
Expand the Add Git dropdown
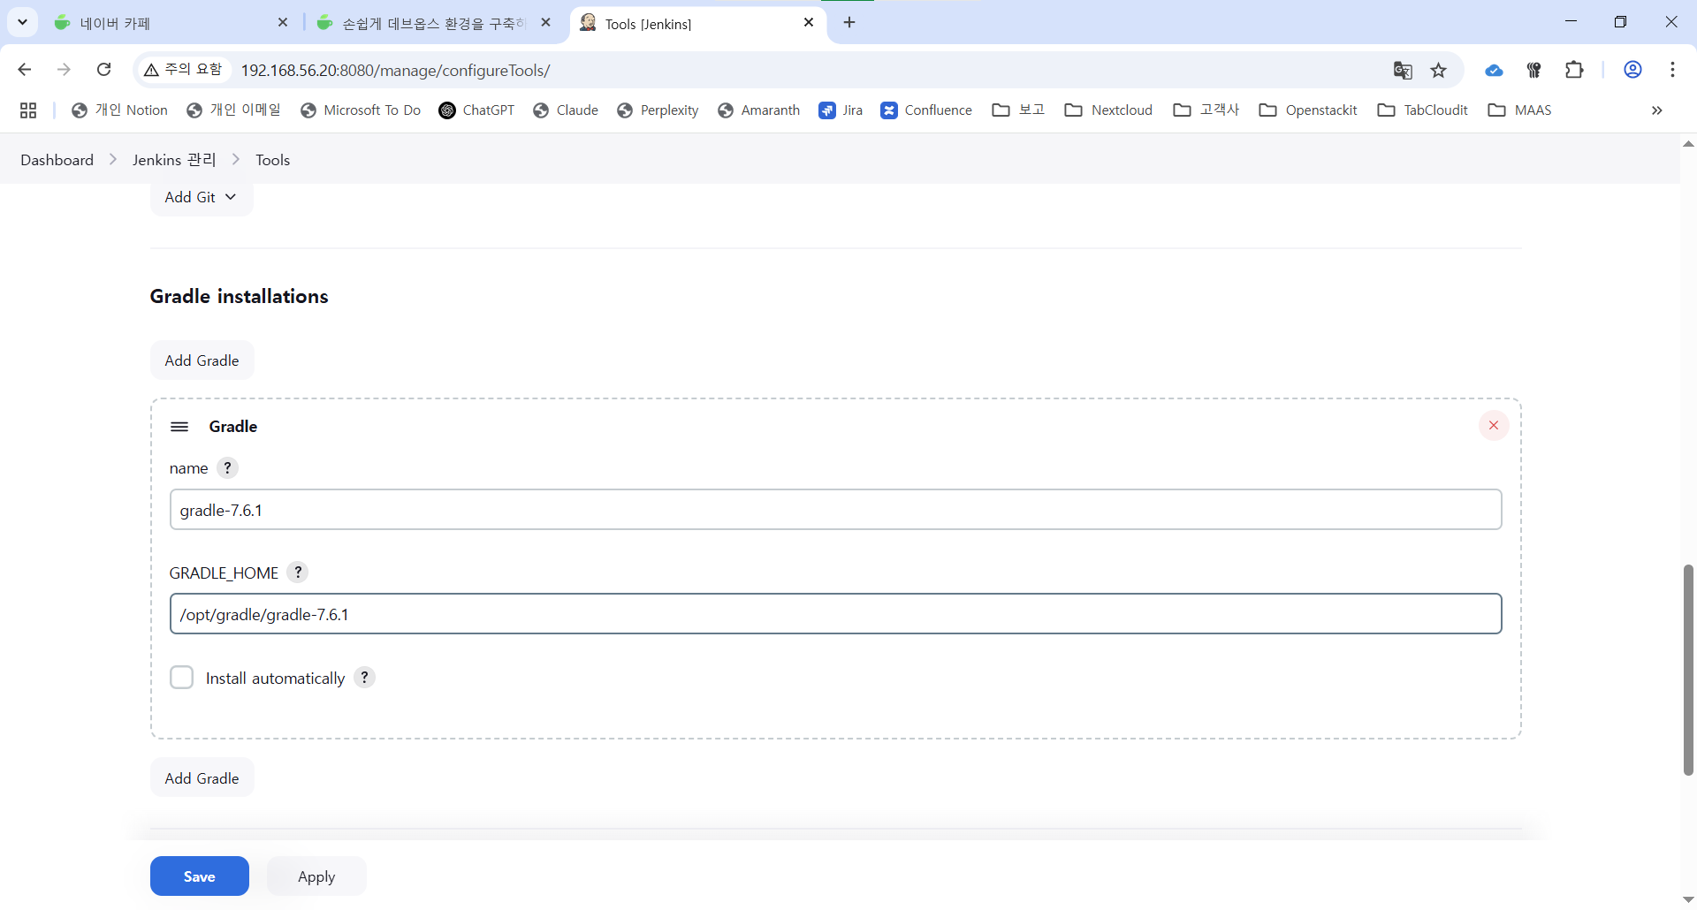(x=202, y=197)
